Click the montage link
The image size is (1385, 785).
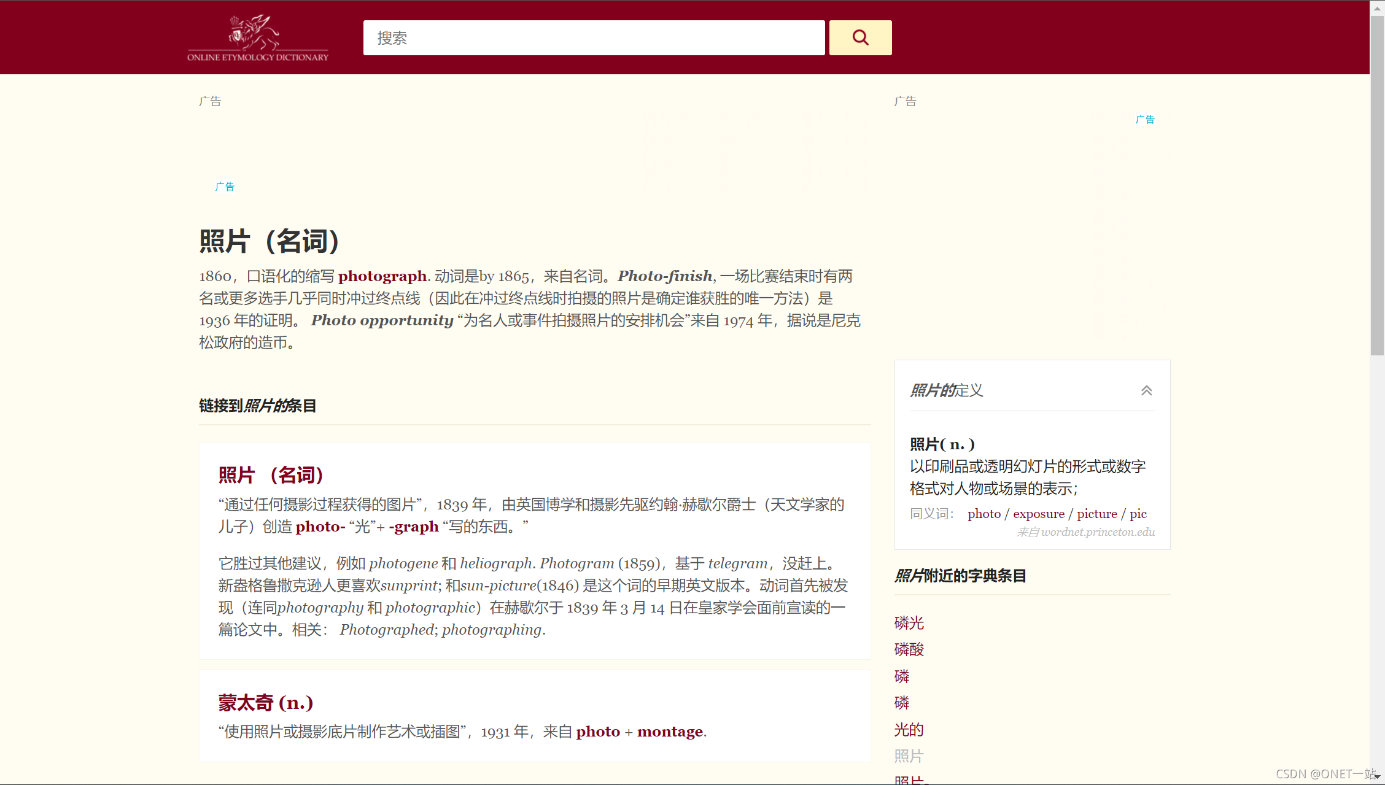[670, 732]
